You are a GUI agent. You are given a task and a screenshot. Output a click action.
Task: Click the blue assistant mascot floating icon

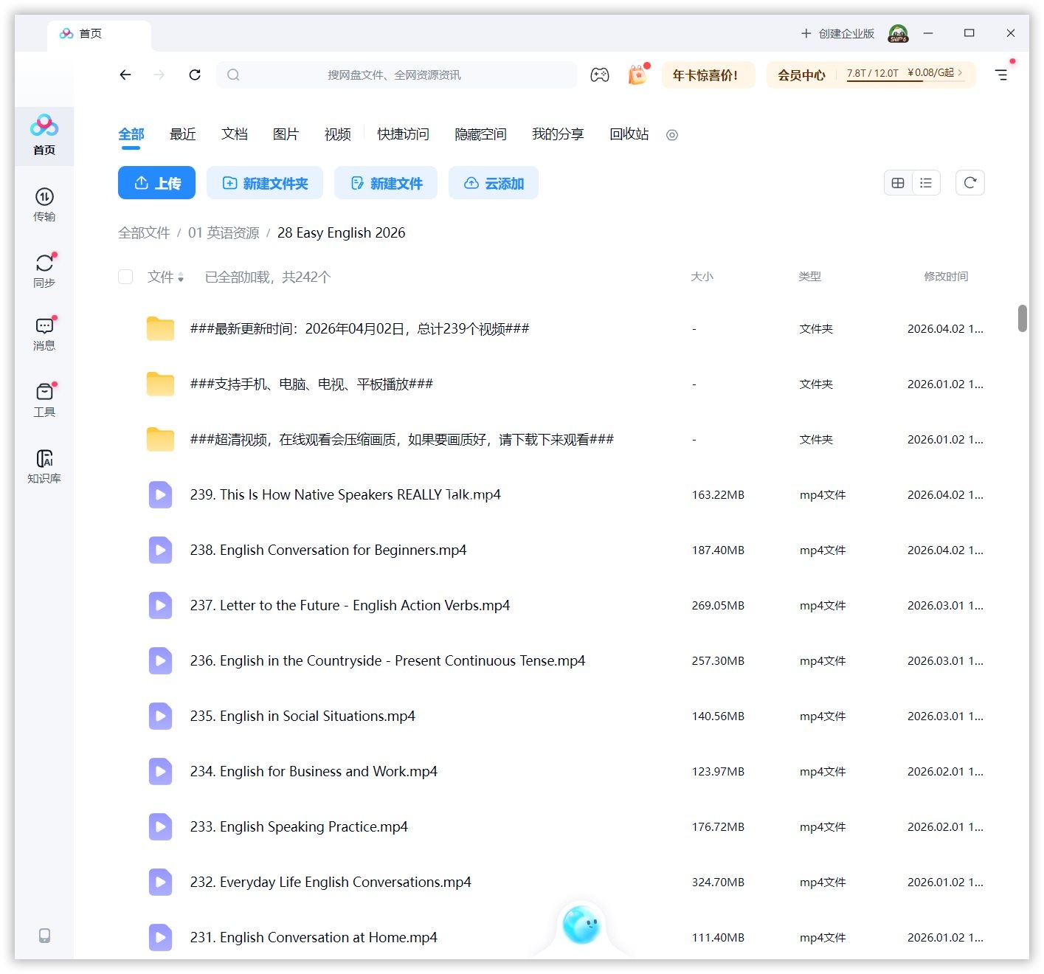[581, 924]
